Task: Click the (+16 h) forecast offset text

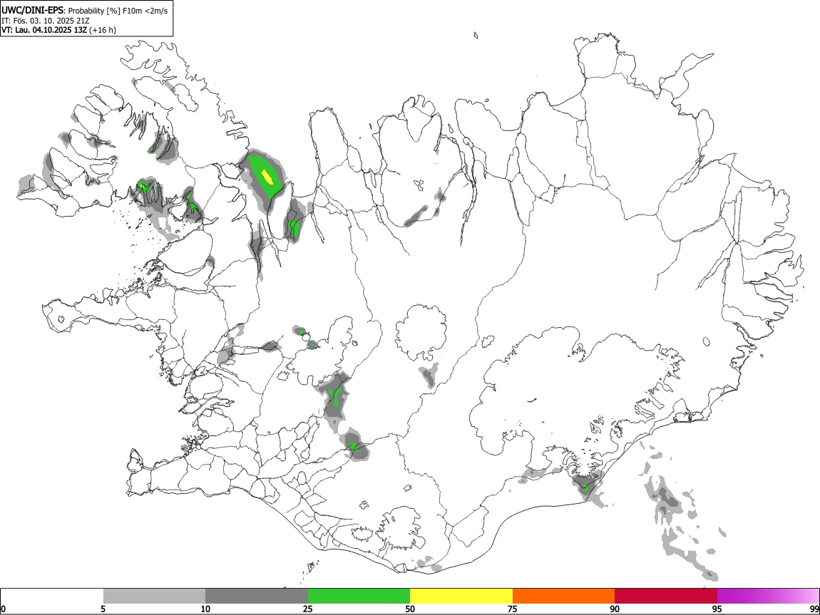Action: click(103, 30)
